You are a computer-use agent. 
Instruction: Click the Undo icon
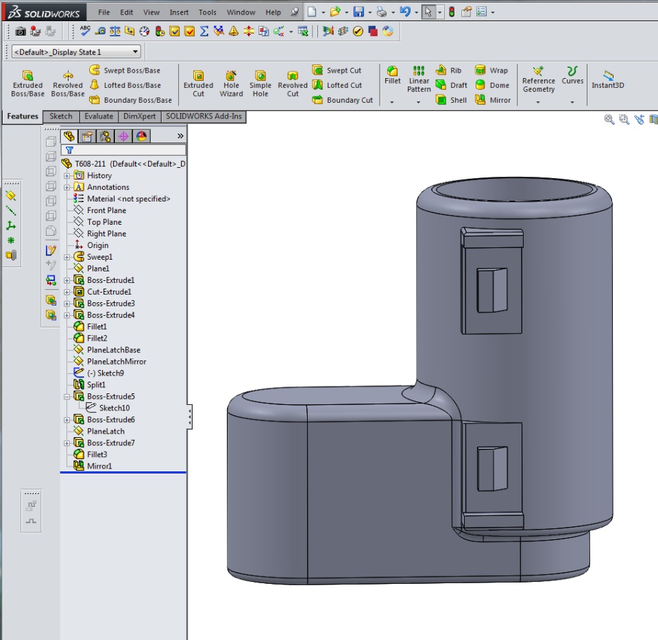[404, 12]
